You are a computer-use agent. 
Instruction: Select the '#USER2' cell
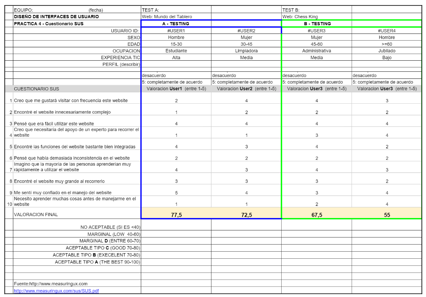(246, 31)
